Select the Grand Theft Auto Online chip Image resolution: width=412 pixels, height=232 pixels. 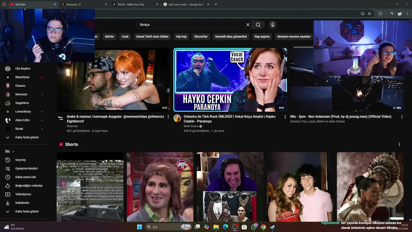coord(152,37)
